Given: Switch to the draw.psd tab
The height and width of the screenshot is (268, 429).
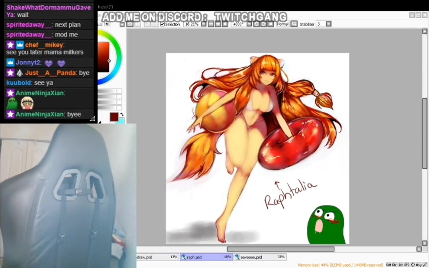Looking at the screenshot, I should coord(158,257).
